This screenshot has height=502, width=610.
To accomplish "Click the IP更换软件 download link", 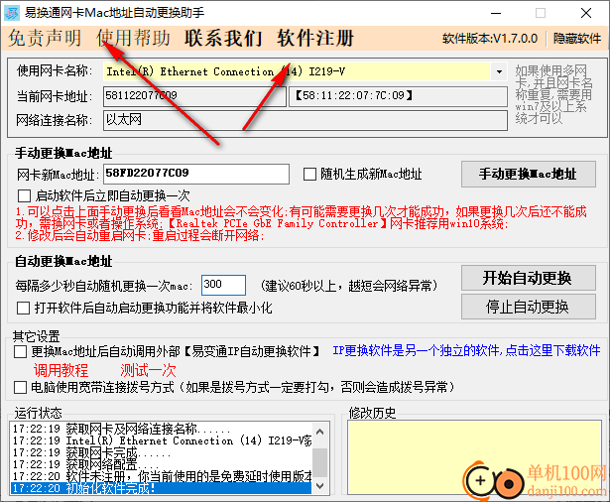I will coord(466,350).
